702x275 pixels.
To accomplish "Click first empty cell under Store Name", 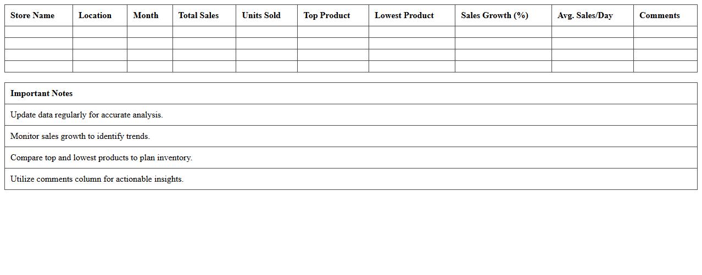I will pyautogui.click(x=38, y=32).
